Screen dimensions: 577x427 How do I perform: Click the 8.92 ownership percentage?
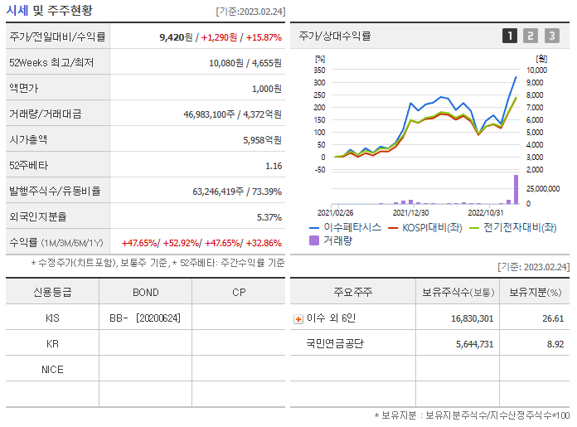555,344
